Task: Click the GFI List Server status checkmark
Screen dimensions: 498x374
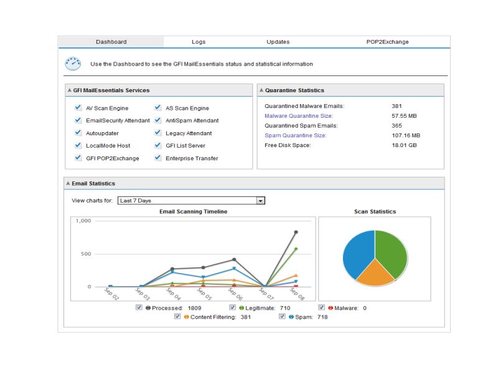Action: click(x=157, y=145)
